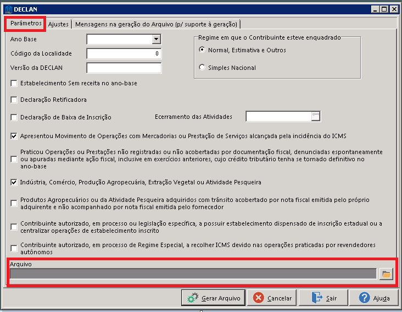This screenshot has height=312, width=402.
Task: Uncheck Apresentou Movimento de Operações com Mercadorias
Action: click(x=14, y=136)
